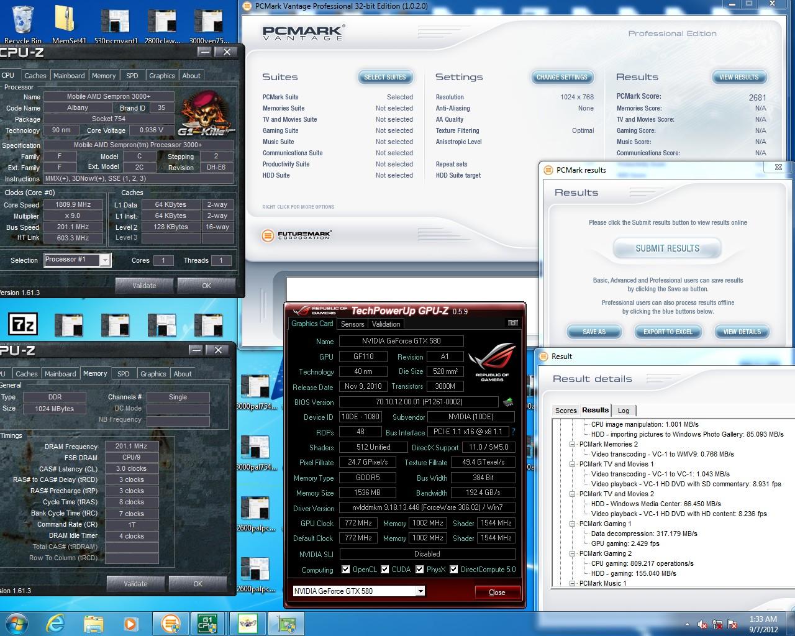Collapse the PCMark TV and Movies 1 node
This screenshot has width=795, height=636.
573,464
